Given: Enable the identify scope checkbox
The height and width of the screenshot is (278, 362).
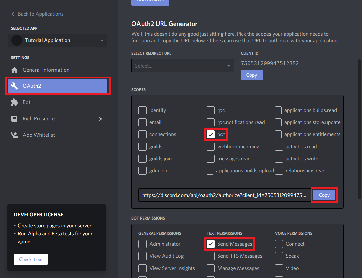Looking at the screenshot, I should (x=143, y=110).
